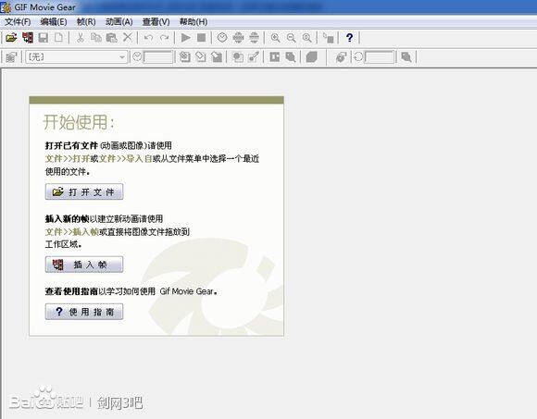The image size is (537, 419).
Task: Open the 帧(R) menu
Action: pos(86,22)
